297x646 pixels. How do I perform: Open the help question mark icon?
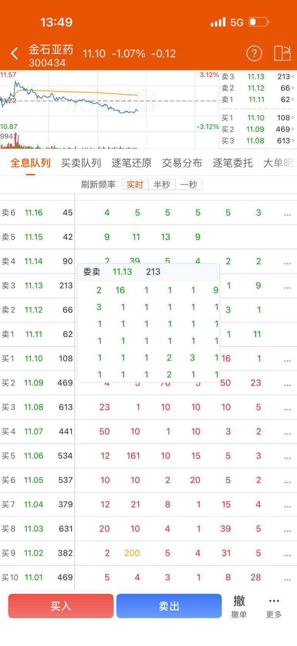point(254,53)
